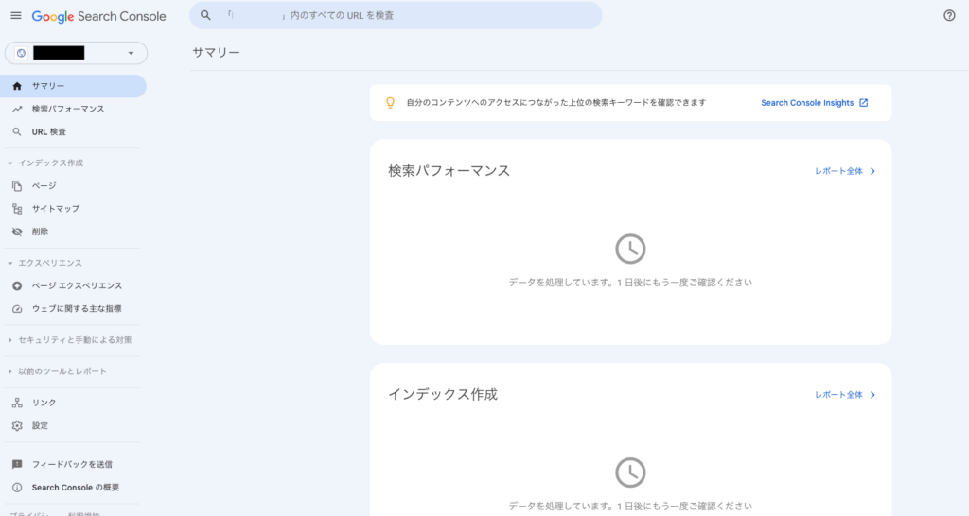Click the plus-circle icon for ページ エクスペリエンス
Viewport: 969px width, 516px height.
tap(17, 285)
